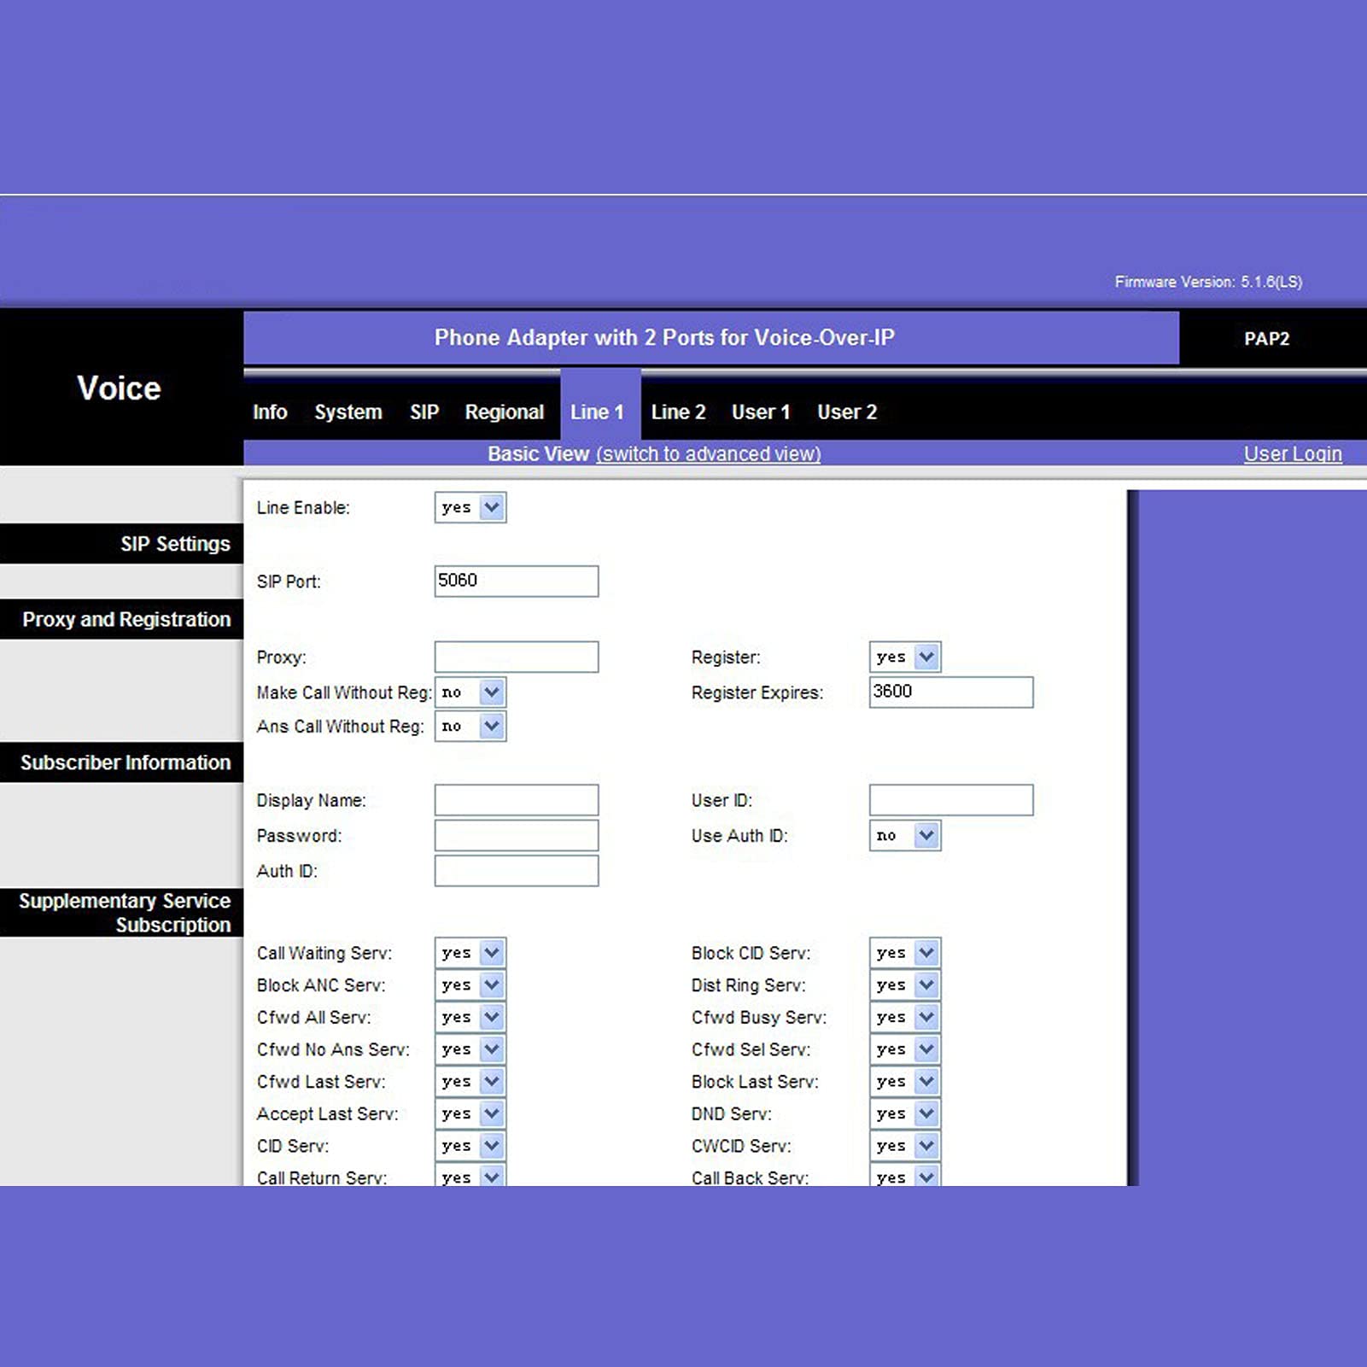The width and height of the screenshot is (1367, 1367).
Task: Expand the DND Serv dropdown
Action: [x=905, y=1113]
